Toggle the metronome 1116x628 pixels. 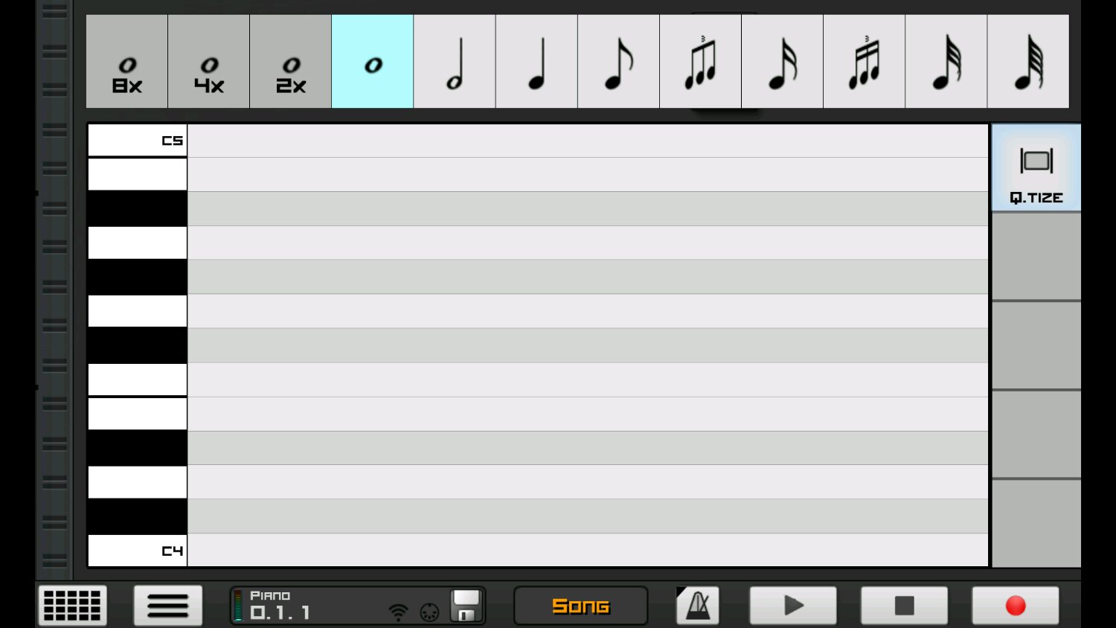pos(697,606)
